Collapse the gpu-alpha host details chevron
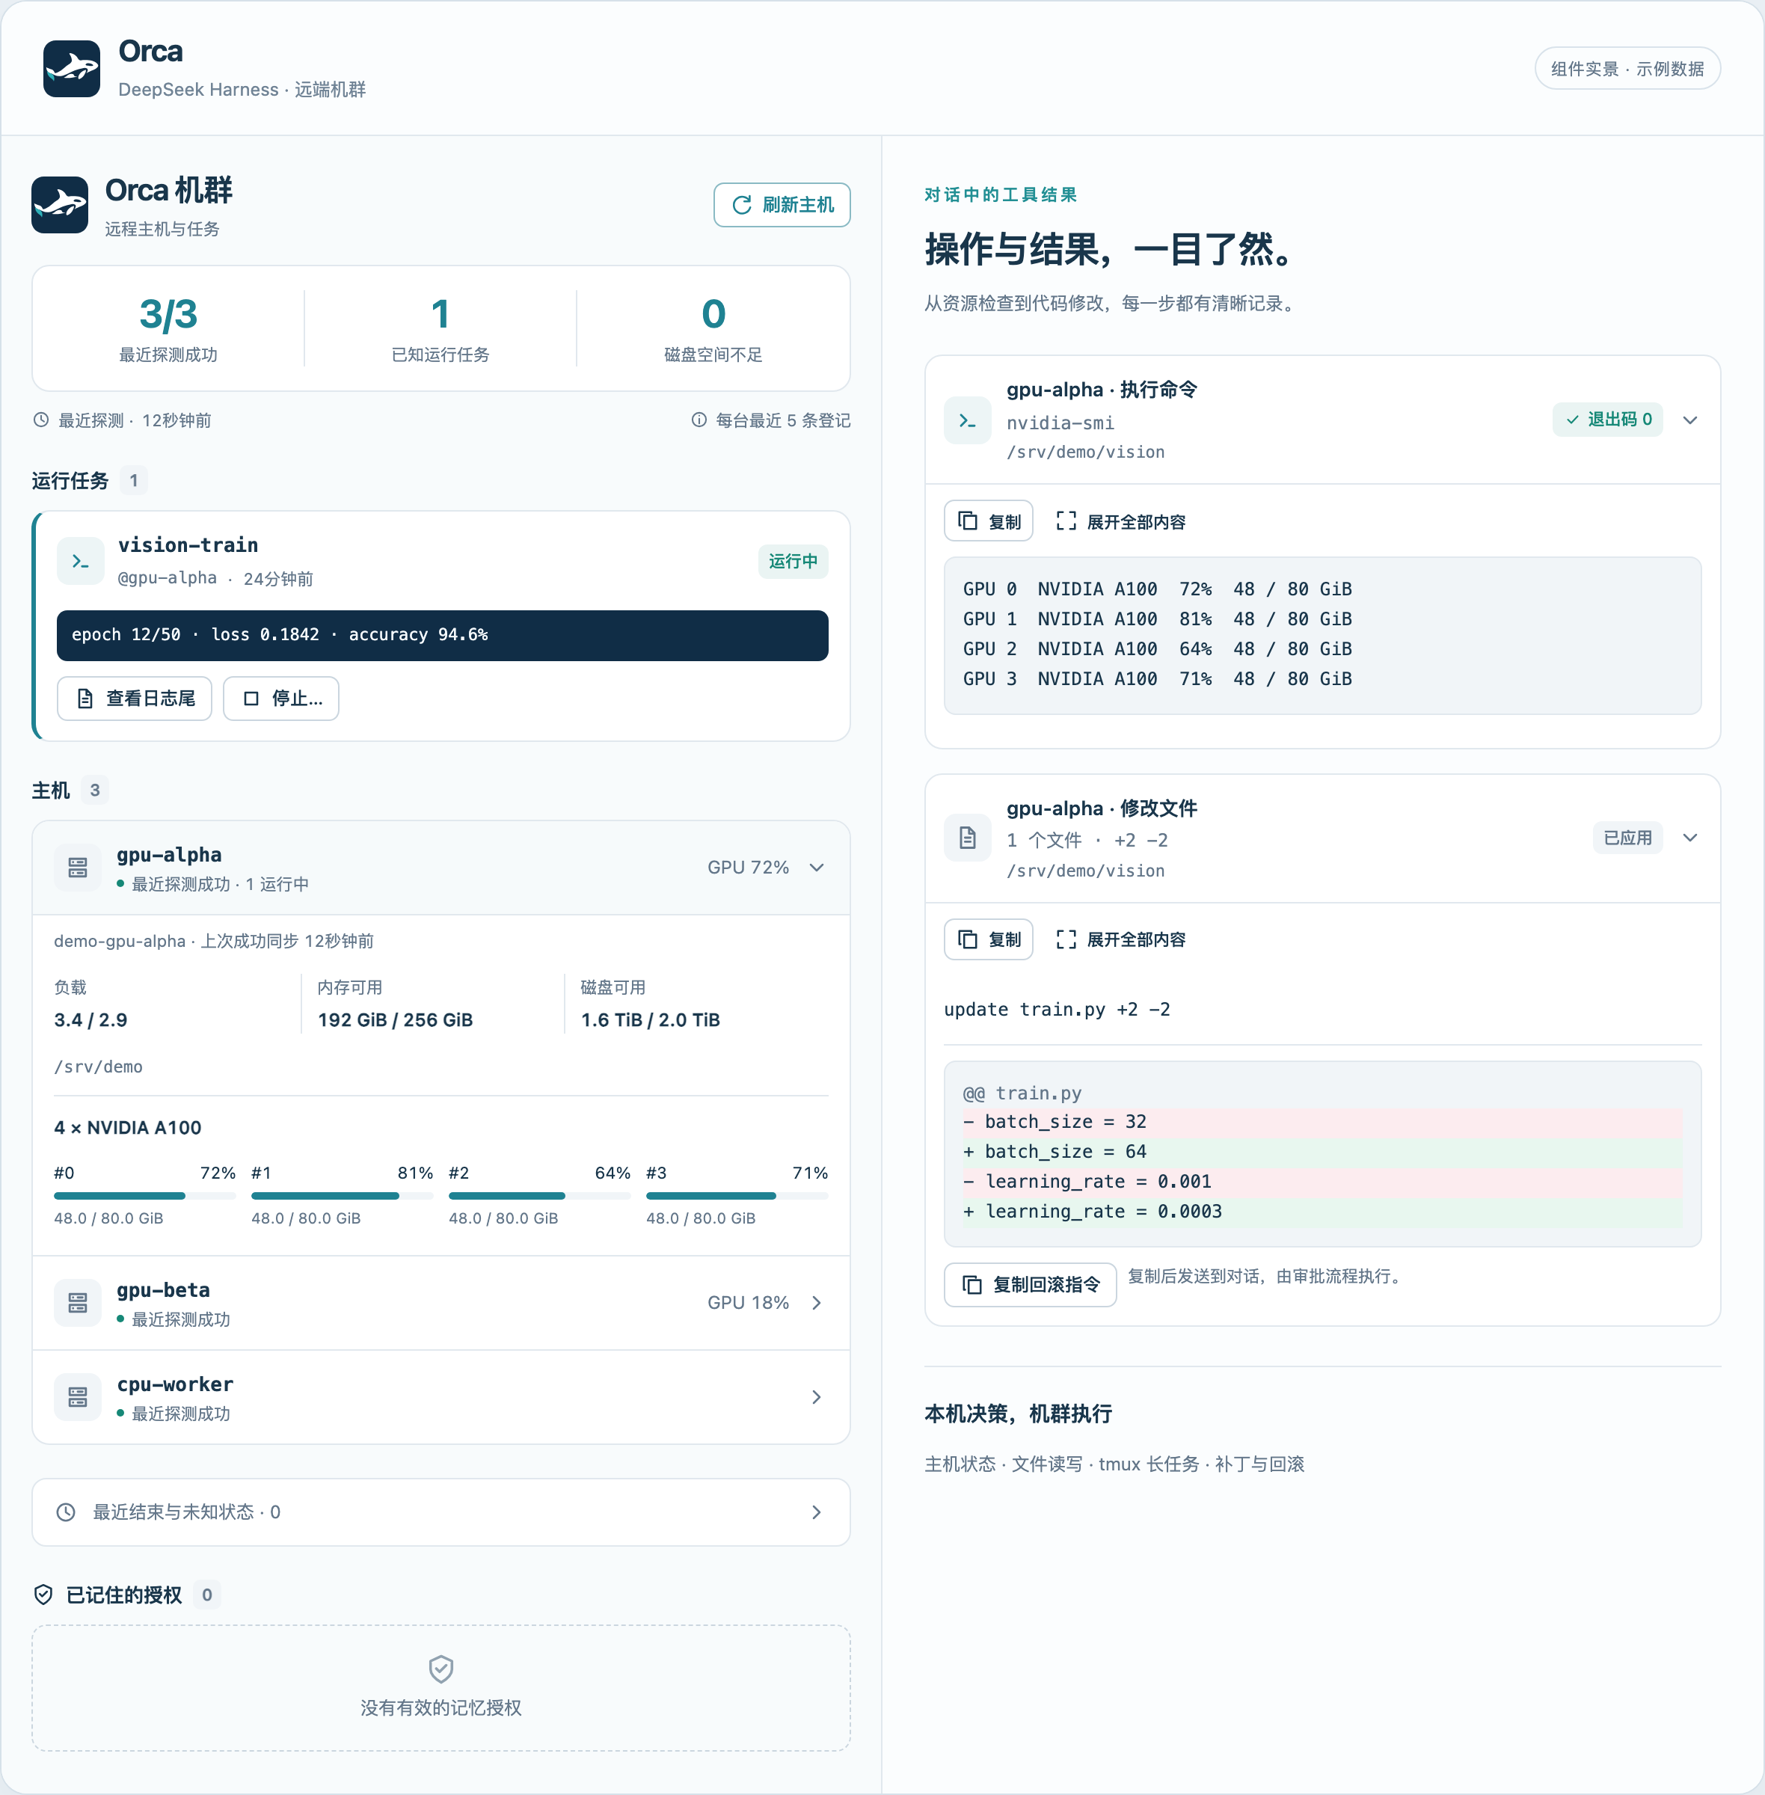1765x1795 pixels. click(x=817, y=868)
